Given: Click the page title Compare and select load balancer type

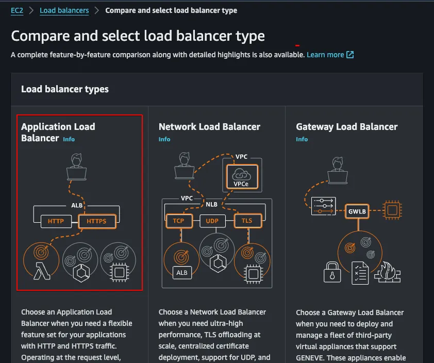Looking at the screenshot, I should (138, 36).
